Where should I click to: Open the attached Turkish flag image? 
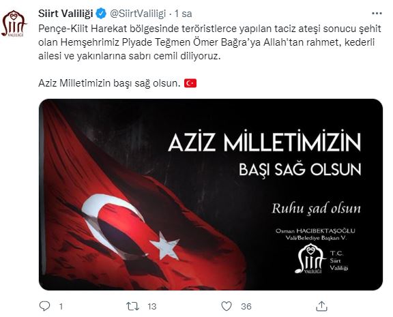[x=211, y=194]
